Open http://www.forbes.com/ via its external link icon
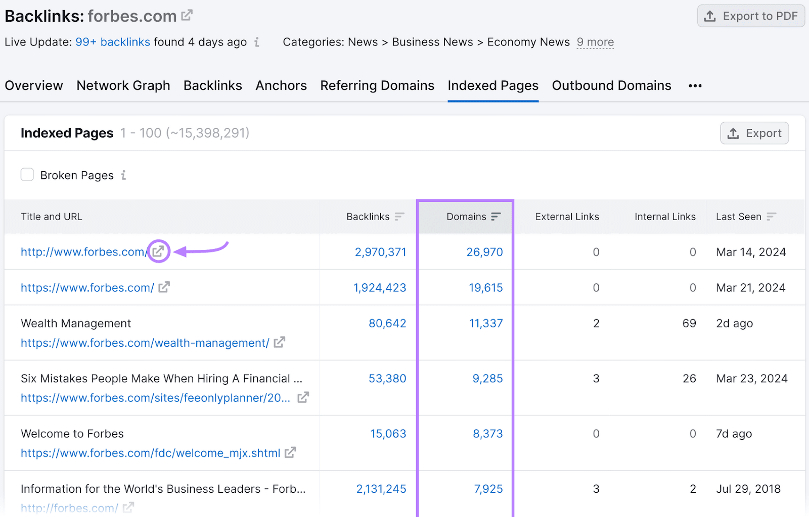Viewport: 809px width, 517px height. [x=158, y=252]
